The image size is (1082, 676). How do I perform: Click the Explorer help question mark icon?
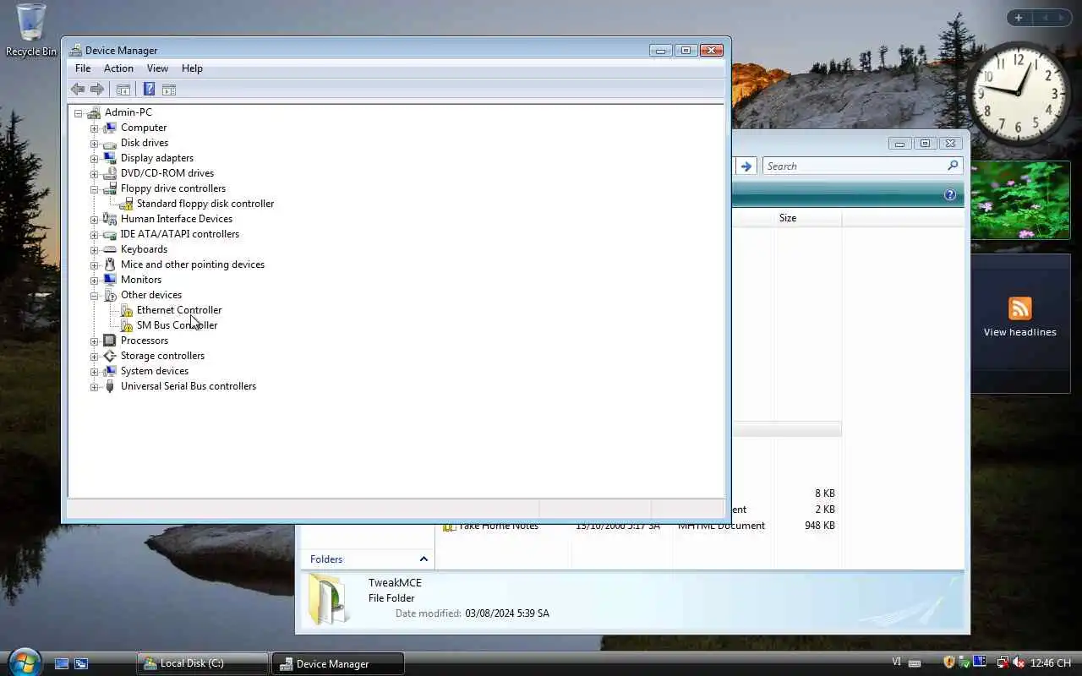pos(950,195)
